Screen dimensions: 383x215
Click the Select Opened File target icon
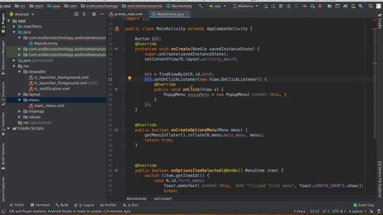[77, 14]
